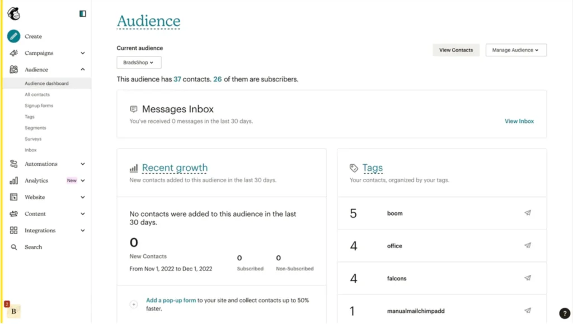Open the Manage Audience dropdown
Viewport: 573px width, 324px height.
point(515,50)
